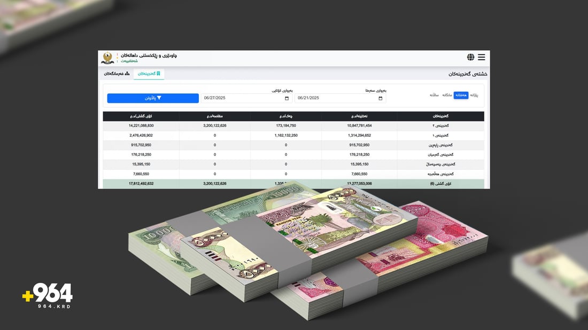Click the گەنجینەکان column header

pyautogui.click(x=440, y=116)
